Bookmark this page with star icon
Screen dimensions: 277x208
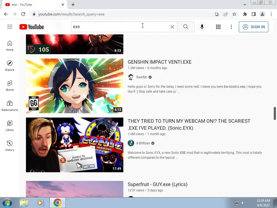(234, 14)
